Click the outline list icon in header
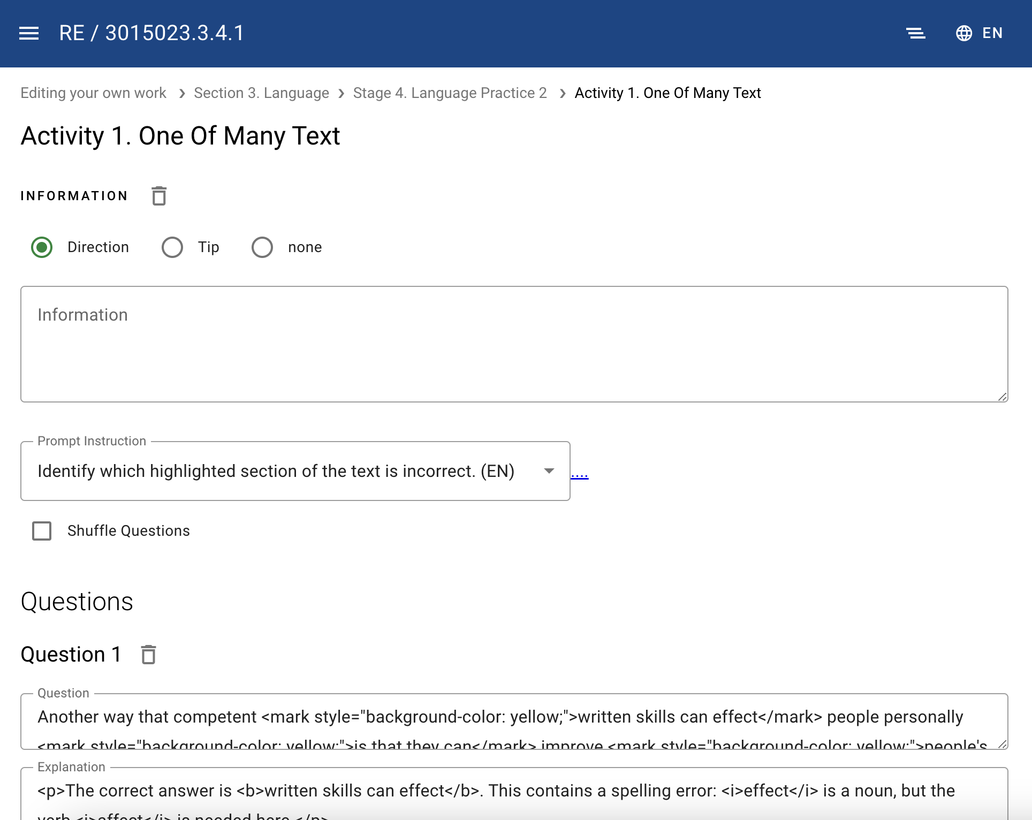Viewport: 1032px width, 820px height. [x=916, y=33]
